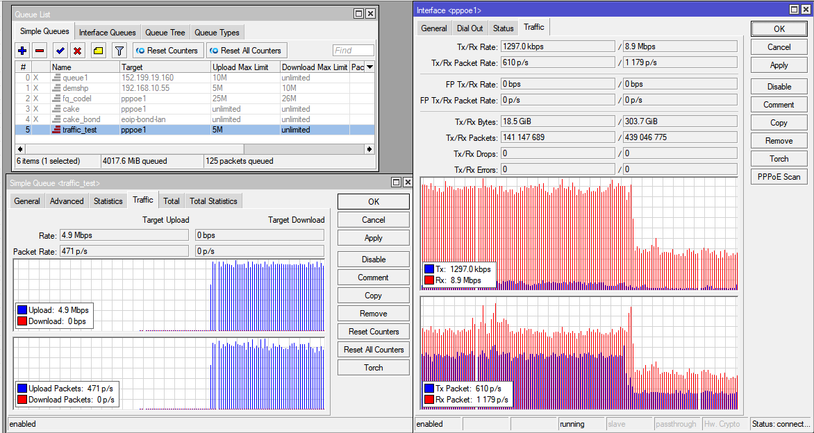
Task: Open Dial Out tab in Interface window
Action: 470,28
